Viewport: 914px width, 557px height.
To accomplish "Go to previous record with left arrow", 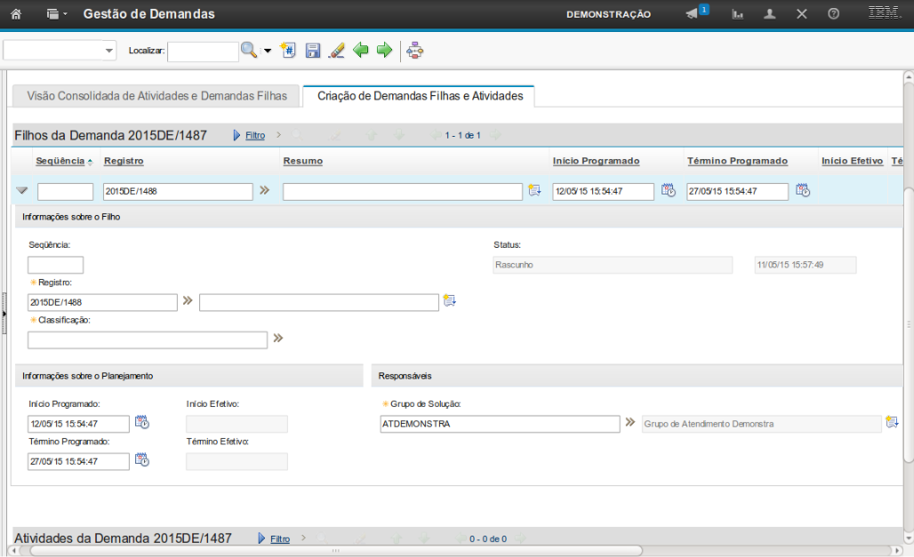I will point(360,51).
